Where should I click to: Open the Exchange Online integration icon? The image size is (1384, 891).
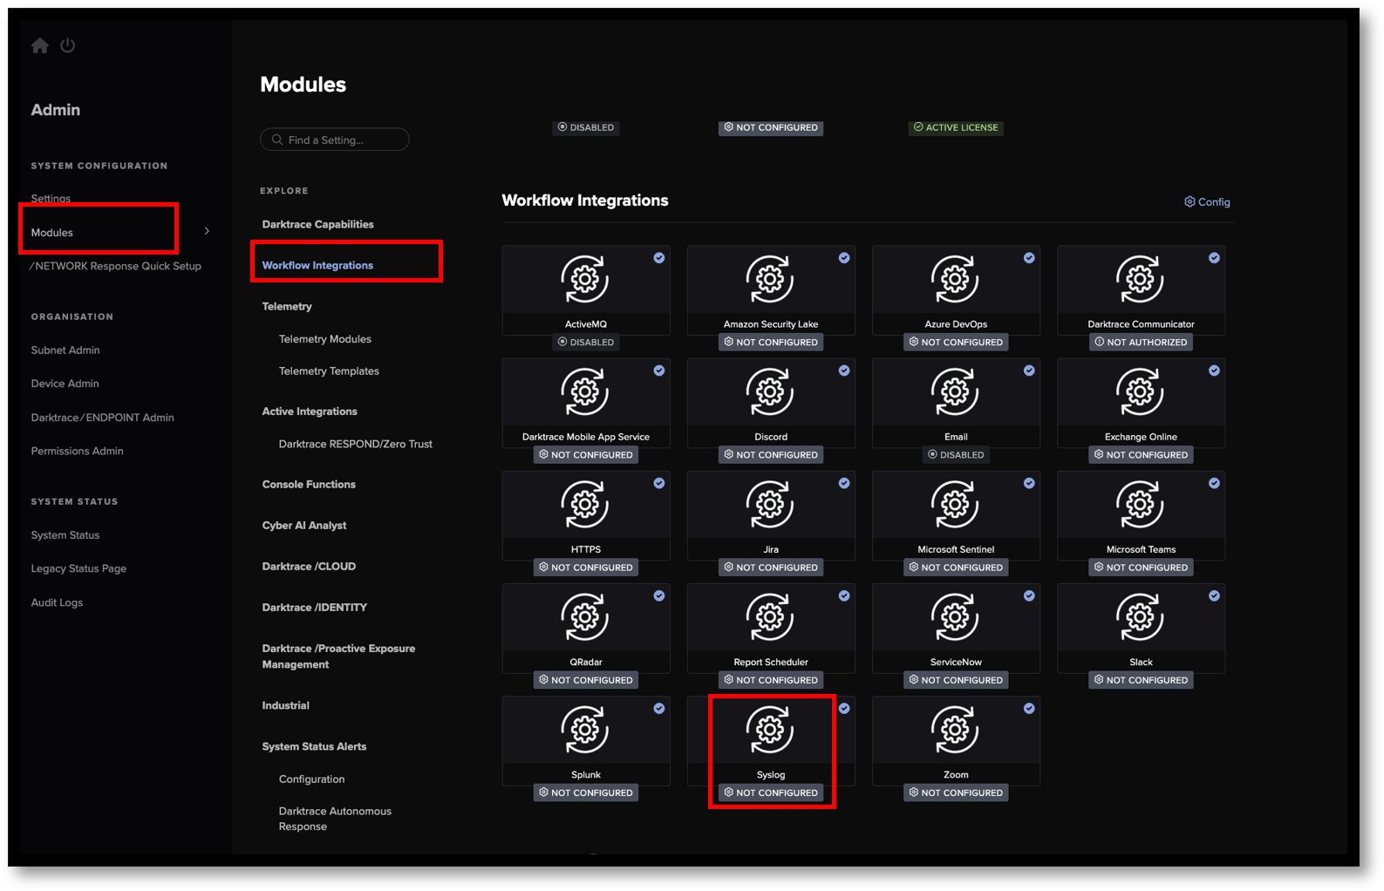tap(1140, 391)
